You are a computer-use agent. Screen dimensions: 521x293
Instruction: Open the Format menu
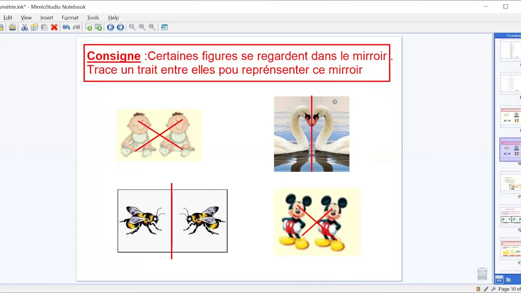[70, 17]
